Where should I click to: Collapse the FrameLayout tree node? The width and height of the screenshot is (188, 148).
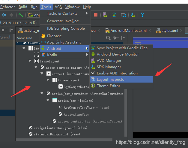(x=30, y=61)
